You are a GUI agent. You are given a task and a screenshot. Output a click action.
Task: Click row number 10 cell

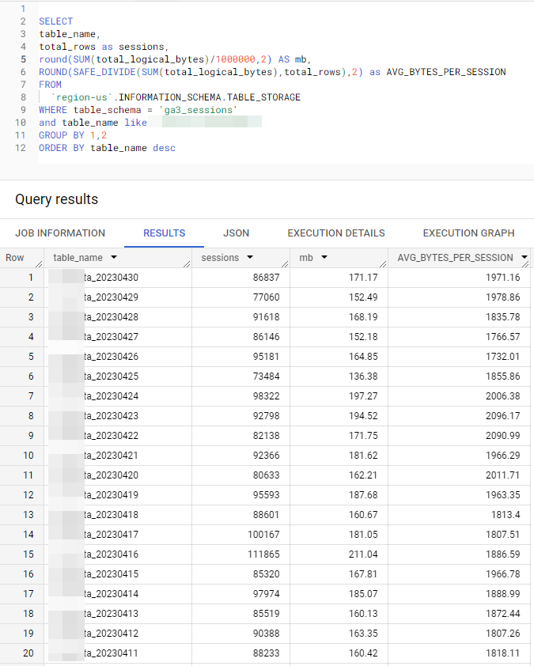point(21,456)
